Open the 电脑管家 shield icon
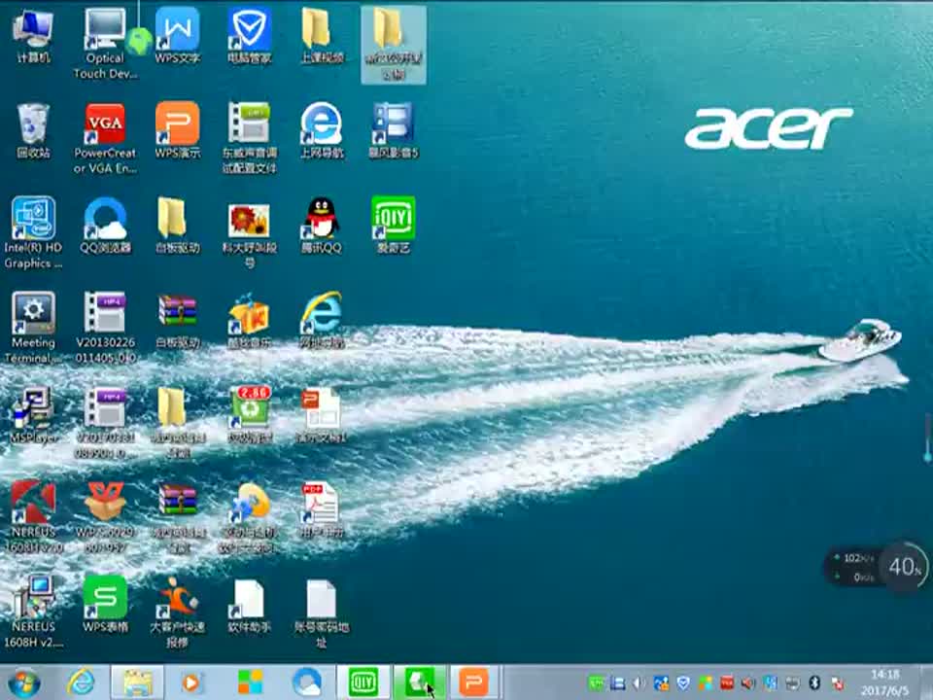Viewport: 933px width, 700px height. (x=249, y=31)
